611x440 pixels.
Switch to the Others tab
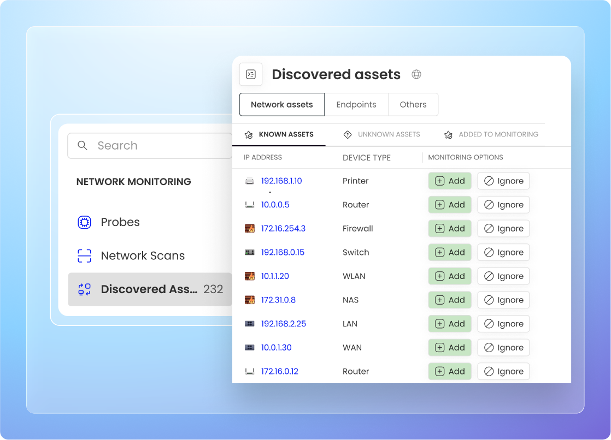(413, 104)
